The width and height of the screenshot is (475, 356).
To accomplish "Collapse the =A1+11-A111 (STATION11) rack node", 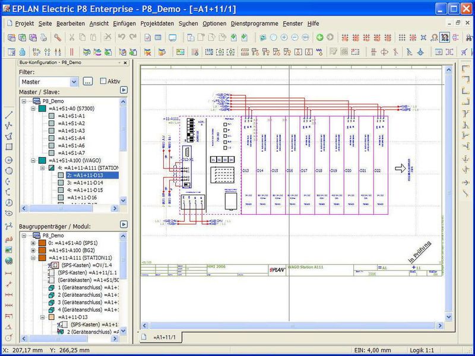I will (x=33, y=258).
